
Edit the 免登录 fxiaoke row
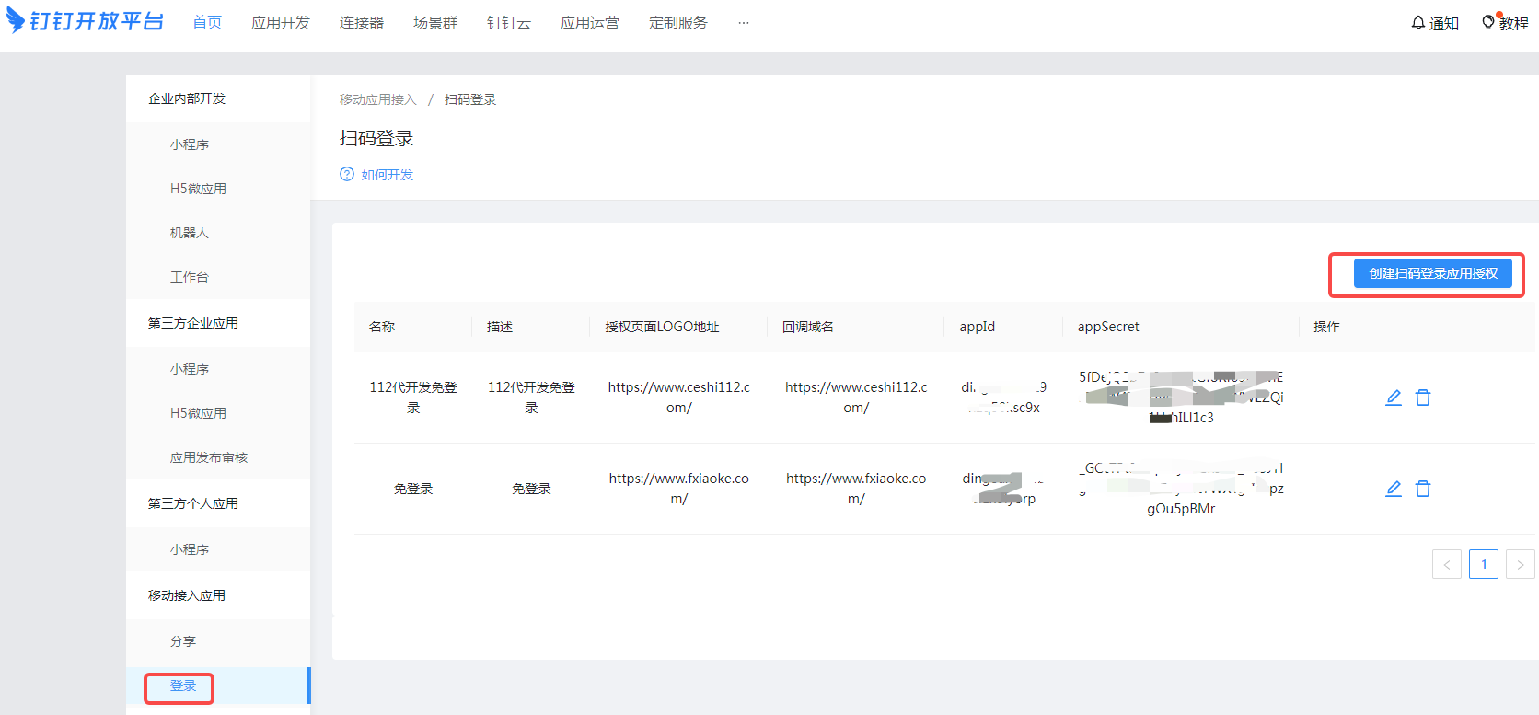pyautogui.click(x=1394, y=489)
